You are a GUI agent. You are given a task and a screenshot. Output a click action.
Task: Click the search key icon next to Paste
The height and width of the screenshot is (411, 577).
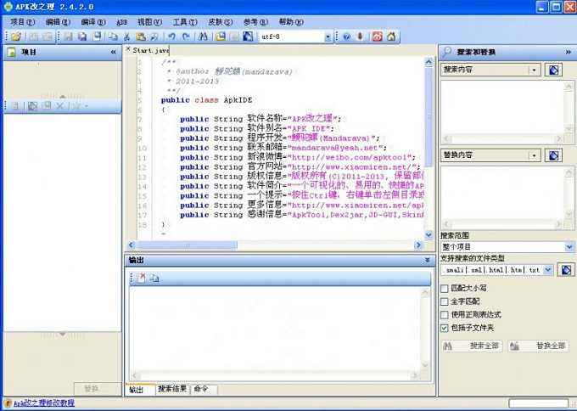click(x=154, y=37)
